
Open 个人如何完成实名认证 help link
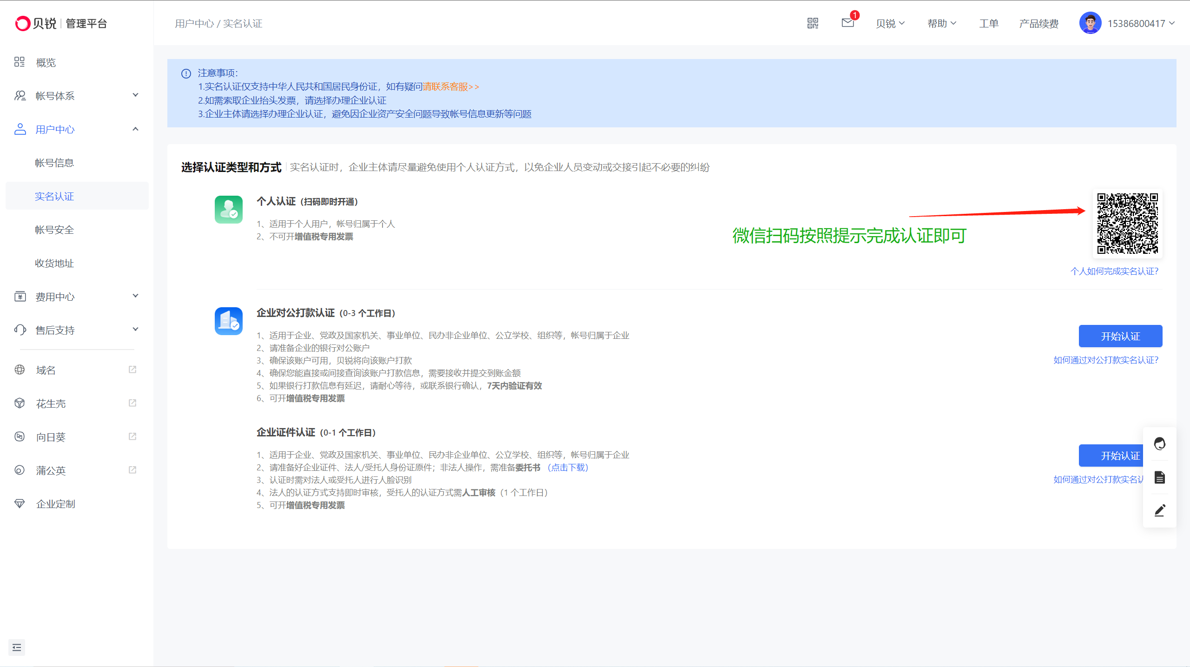tap(1114, 271)
